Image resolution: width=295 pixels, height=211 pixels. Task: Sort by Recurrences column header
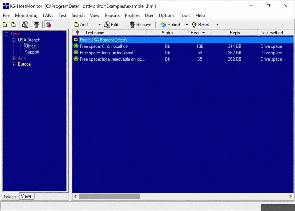[x=200, y=33]
